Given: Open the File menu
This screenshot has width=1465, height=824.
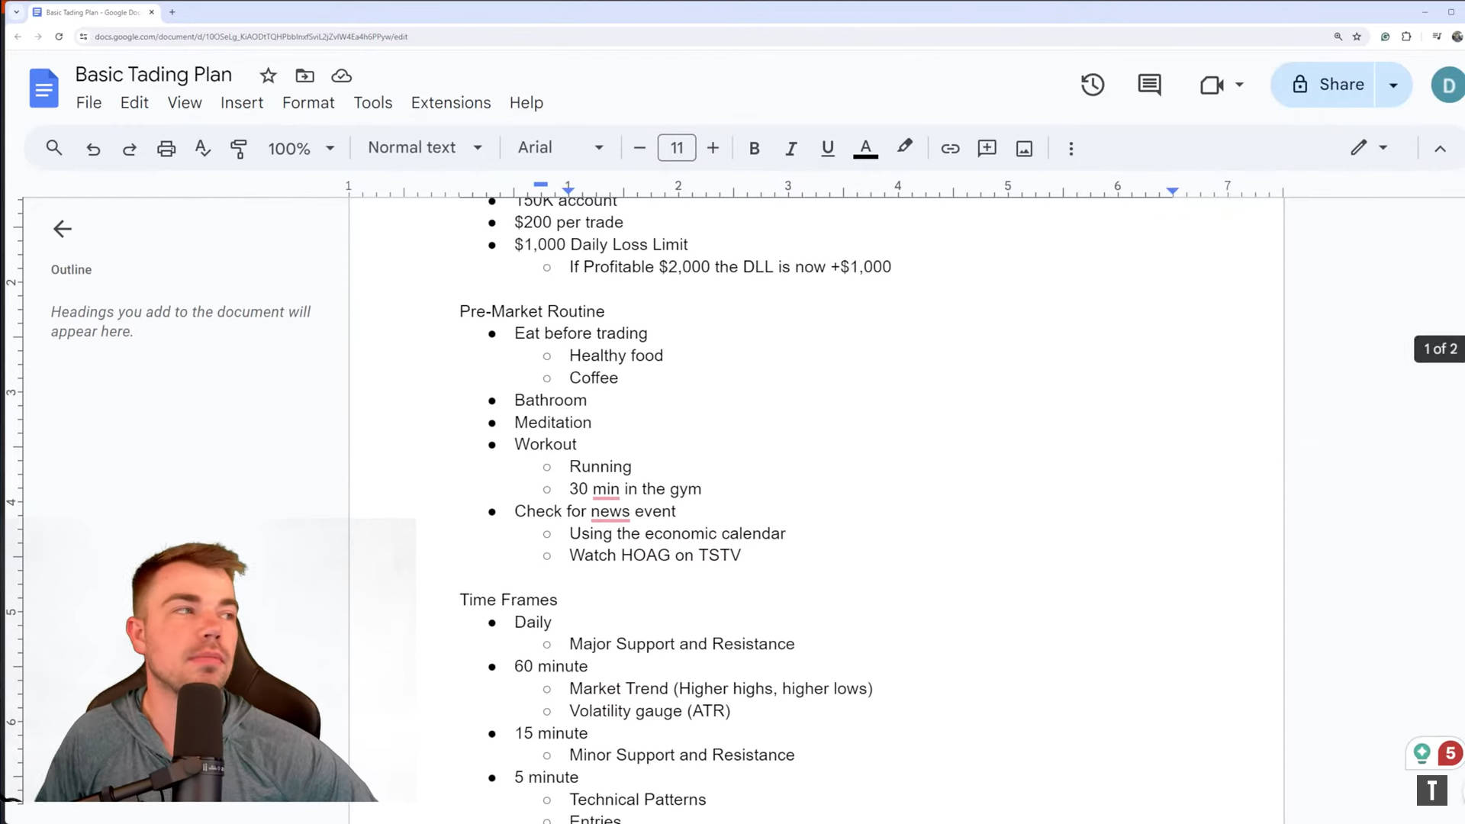Looking at the screenshot, I should (89, 103).
